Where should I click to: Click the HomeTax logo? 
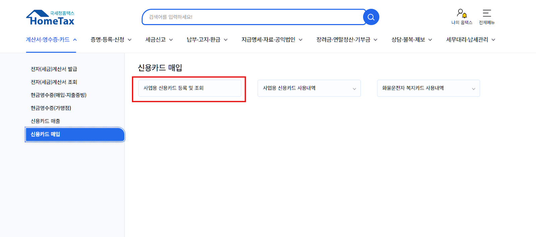point(50,18)
